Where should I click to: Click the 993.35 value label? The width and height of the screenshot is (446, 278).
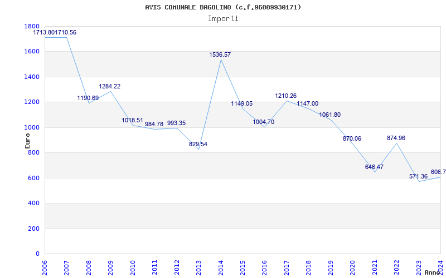tap(176, 123)
